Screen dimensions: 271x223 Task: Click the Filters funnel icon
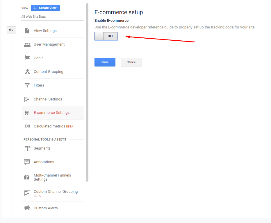pyautogui.click(x=27, y=85)
